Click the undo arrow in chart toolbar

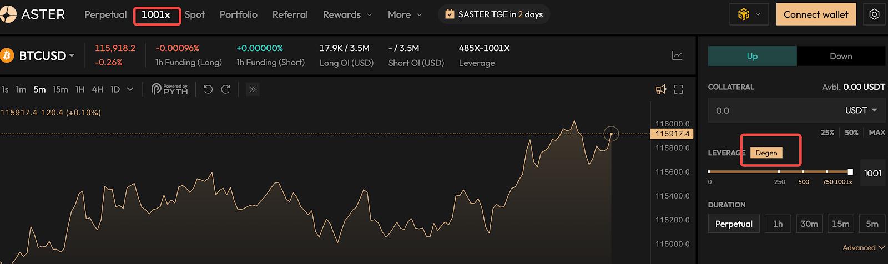(208, 89)
